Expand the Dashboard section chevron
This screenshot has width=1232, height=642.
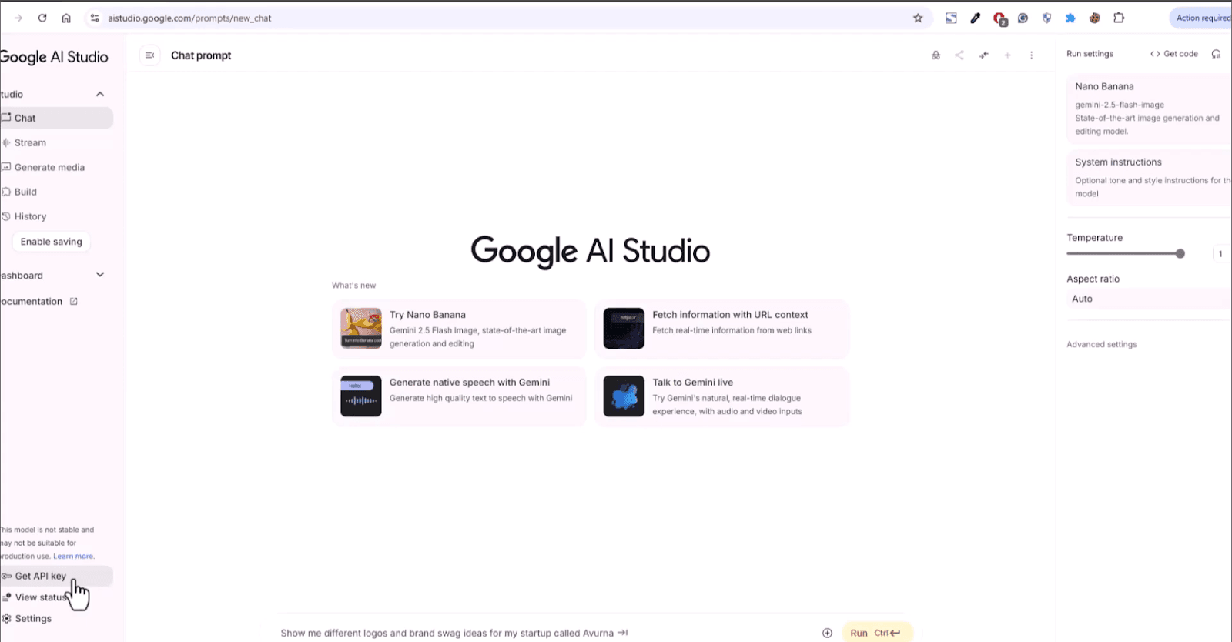[100, 275]
